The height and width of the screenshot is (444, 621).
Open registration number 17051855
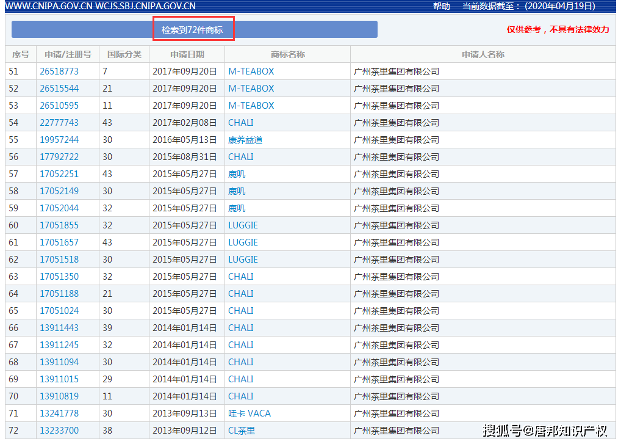pyautogui.click(x=59, y=225)
